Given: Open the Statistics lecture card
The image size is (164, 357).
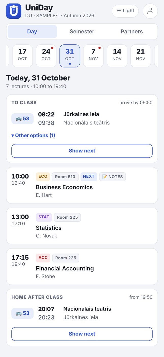Looking at the screenshot, I should tap(82, 226).
